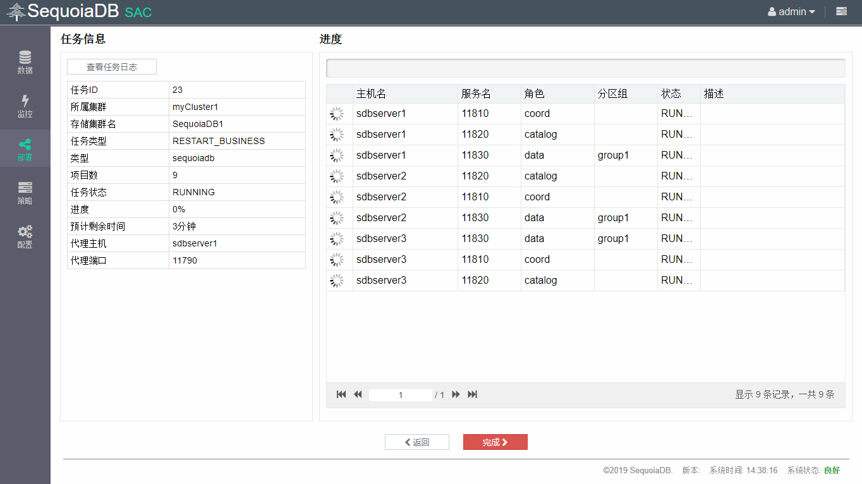Open the 监控 monitoring sidebar item

click(x=25, y=106)
